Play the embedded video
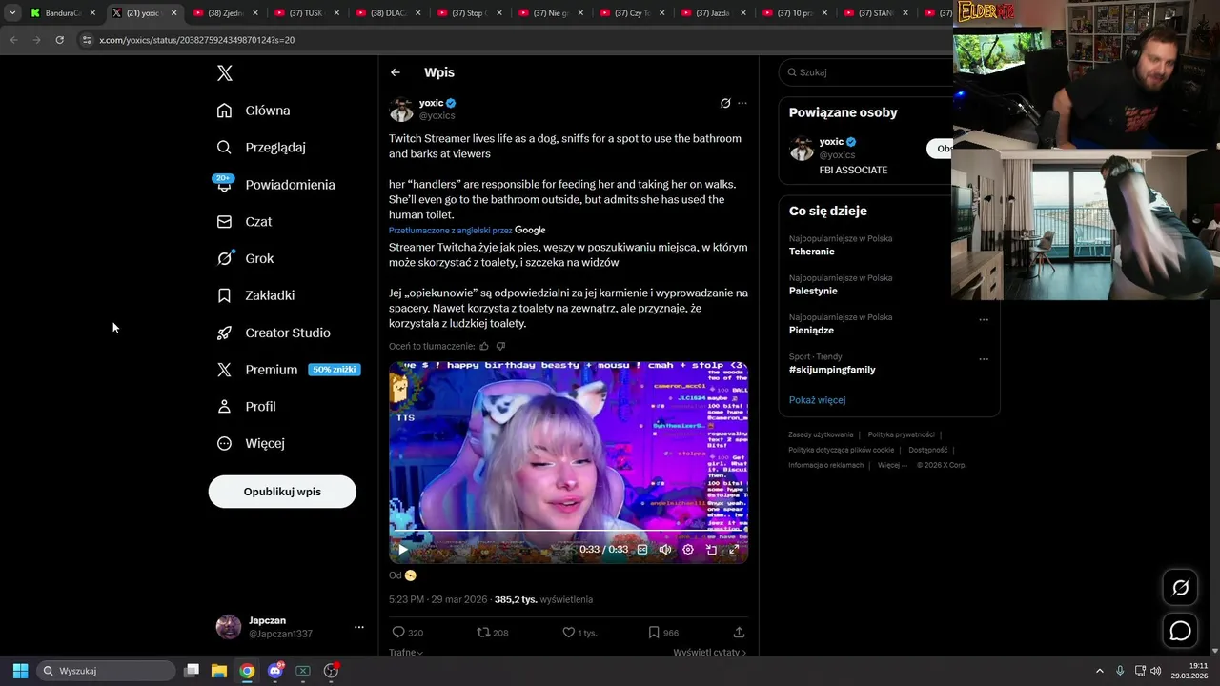Image resolution: width=1220 pixels, height=686 pixels. (x=402, y=550)
